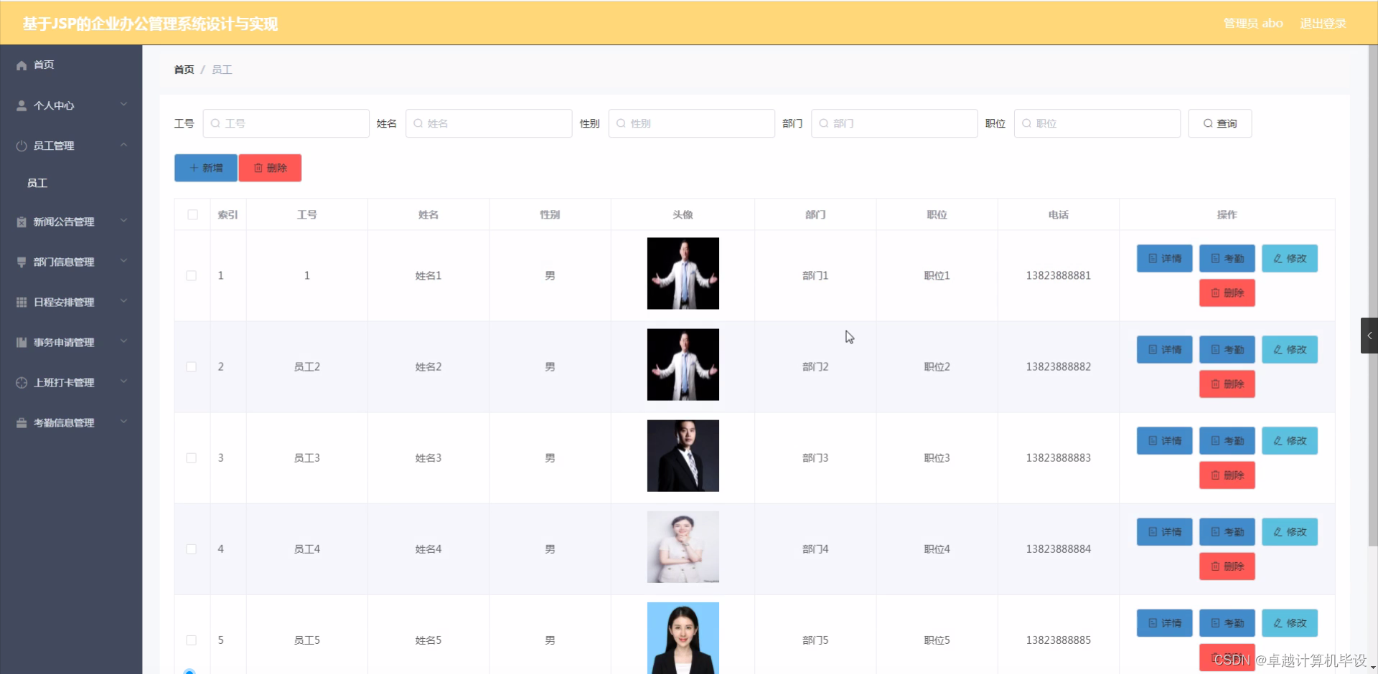Open the 日程安排管理 grid icon
1378x674 pixels.
click(x=21, y=302)
